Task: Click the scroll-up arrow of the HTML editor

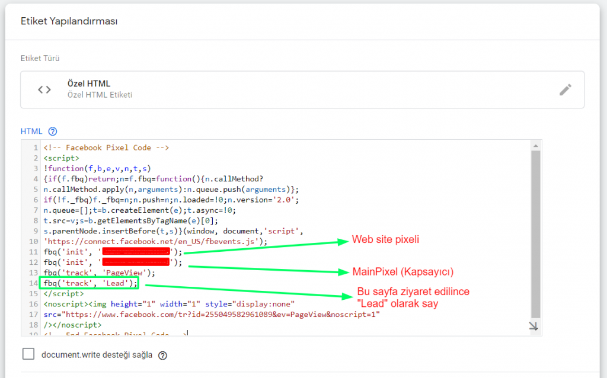Action: point(536,146)
